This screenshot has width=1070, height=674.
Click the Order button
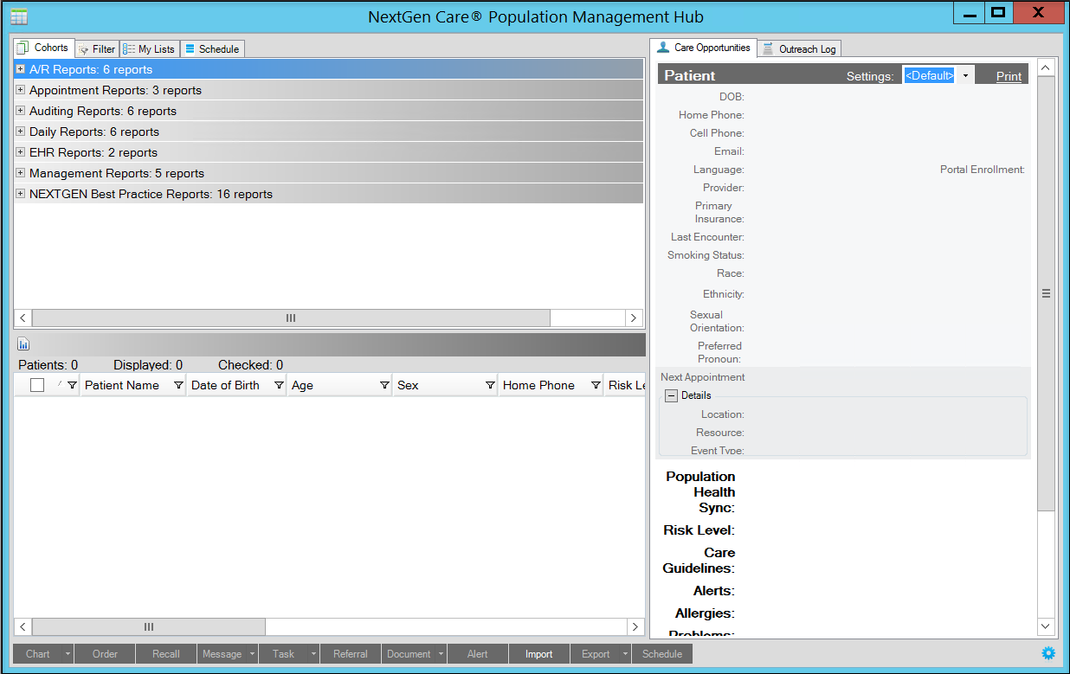(106, 654)
